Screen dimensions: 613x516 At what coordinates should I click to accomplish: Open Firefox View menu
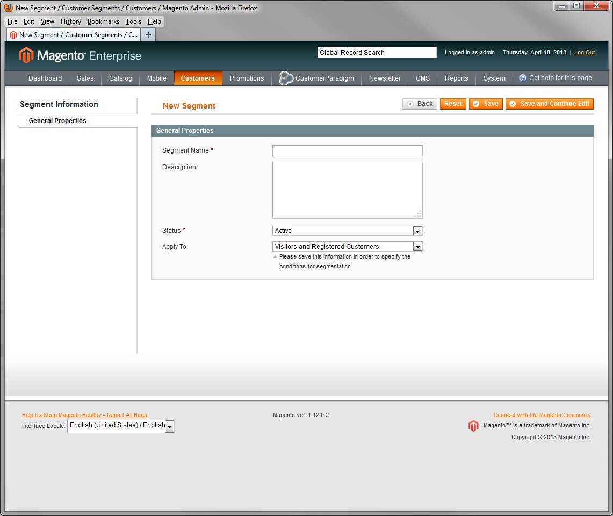click(x=47, y=21)
